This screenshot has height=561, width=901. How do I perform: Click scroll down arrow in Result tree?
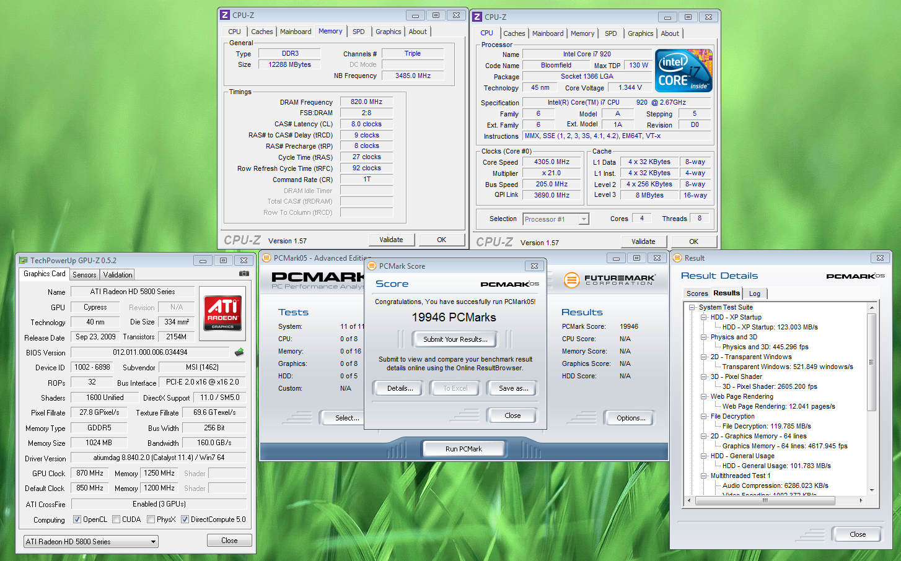tap(871, 490)
